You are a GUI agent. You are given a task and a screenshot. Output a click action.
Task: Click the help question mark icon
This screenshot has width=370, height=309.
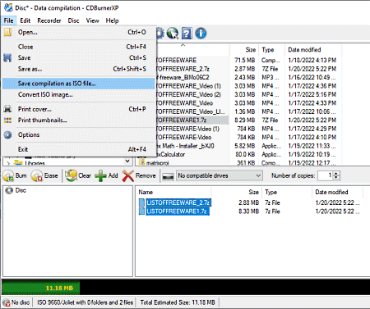tap(187, 34)
